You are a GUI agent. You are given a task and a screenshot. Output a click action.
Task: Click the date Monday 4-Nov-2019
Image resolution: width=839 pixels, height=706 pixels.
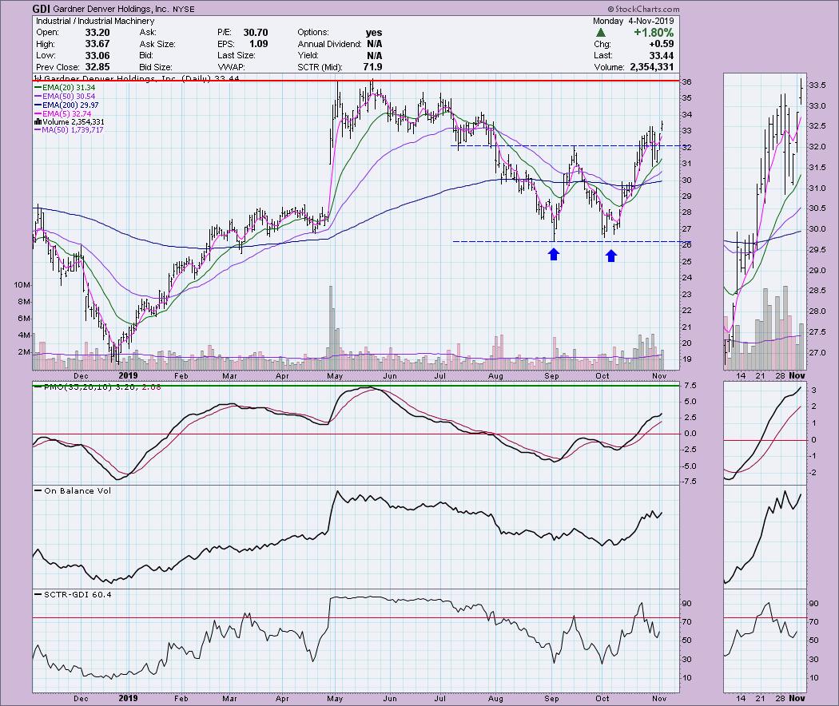[634, 21]
